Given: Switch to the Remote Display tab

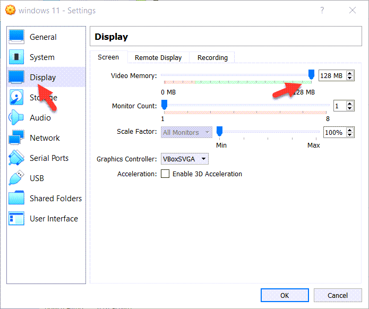Looking at the screenshot, I should coord(158,57).
